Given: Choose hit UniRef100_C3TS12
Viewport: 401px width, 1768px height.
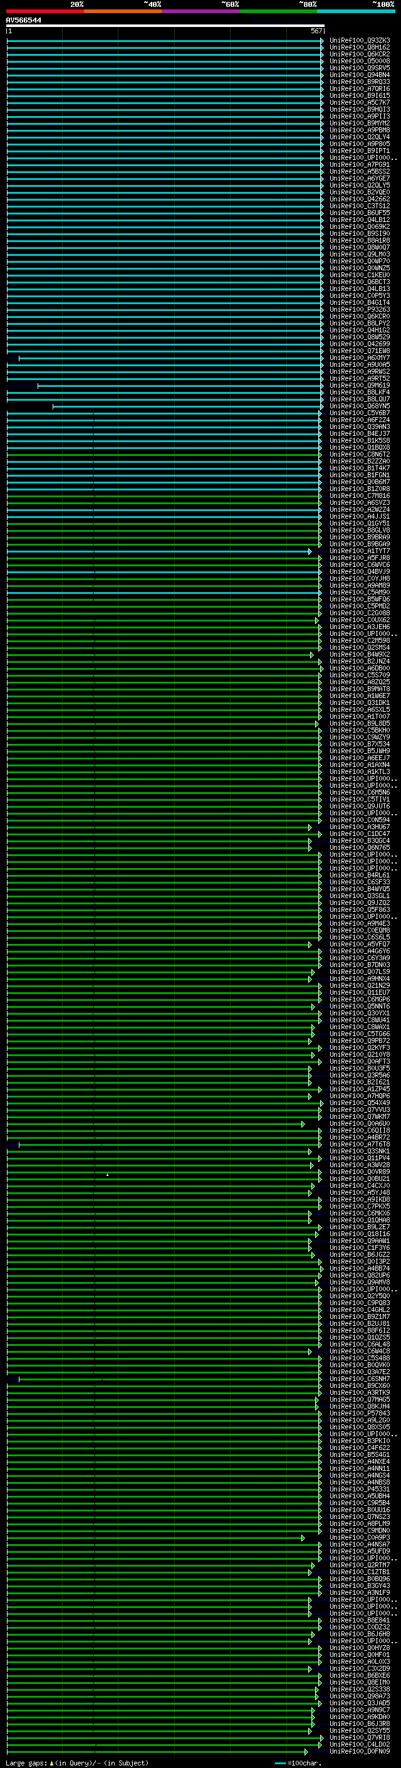Looking at the screenshot, I should pos(360,206).
